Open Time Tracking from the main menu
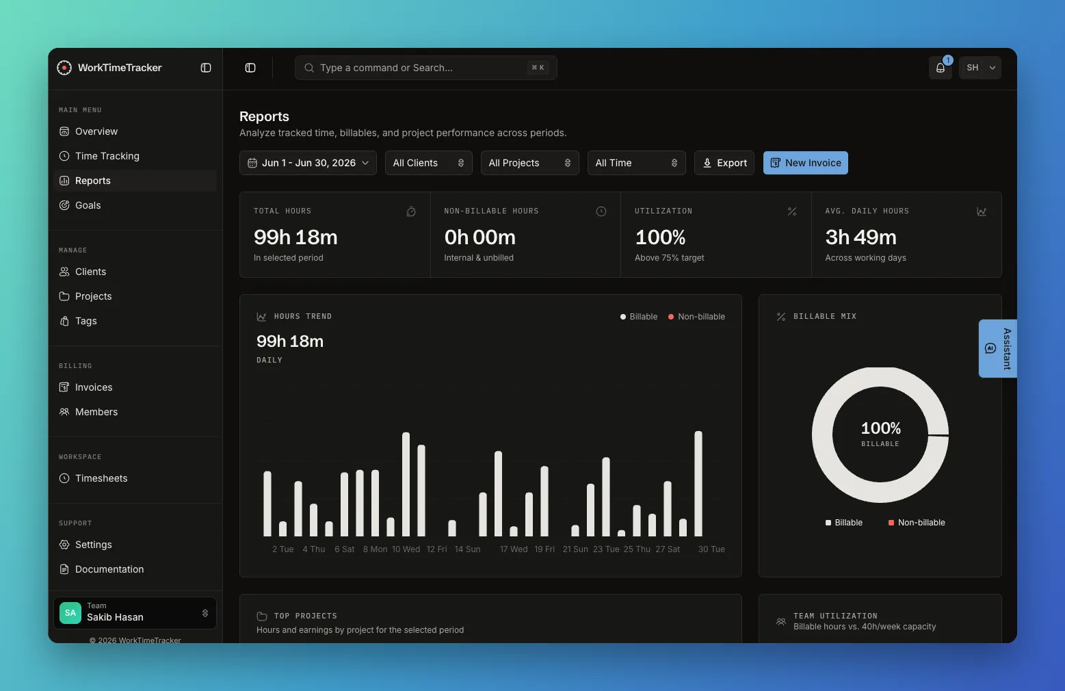1065x691 pixels. click(135, 156)
